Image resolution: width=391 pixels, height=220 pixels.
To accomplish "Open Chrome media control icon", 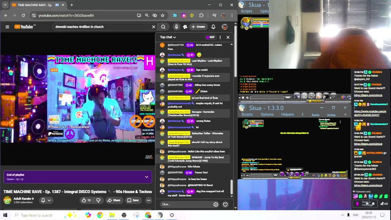I will [x=214, y=15].
